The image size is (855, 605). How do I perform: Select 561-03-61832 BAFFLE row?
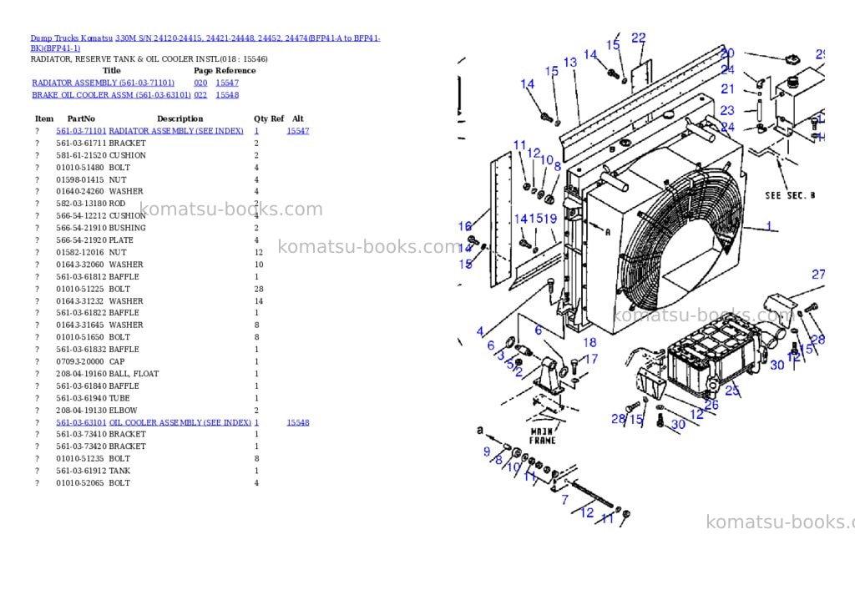pyautogui.click(x=147, y=350)
